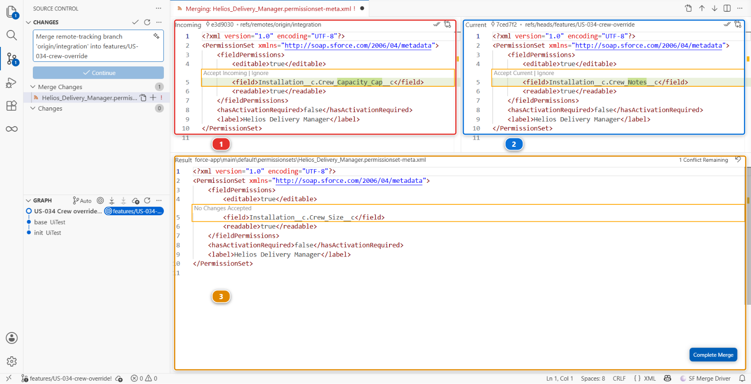The image size is (751, 384).
Task: Click the Graph publish cloud icon
Action: pos(136,200)
